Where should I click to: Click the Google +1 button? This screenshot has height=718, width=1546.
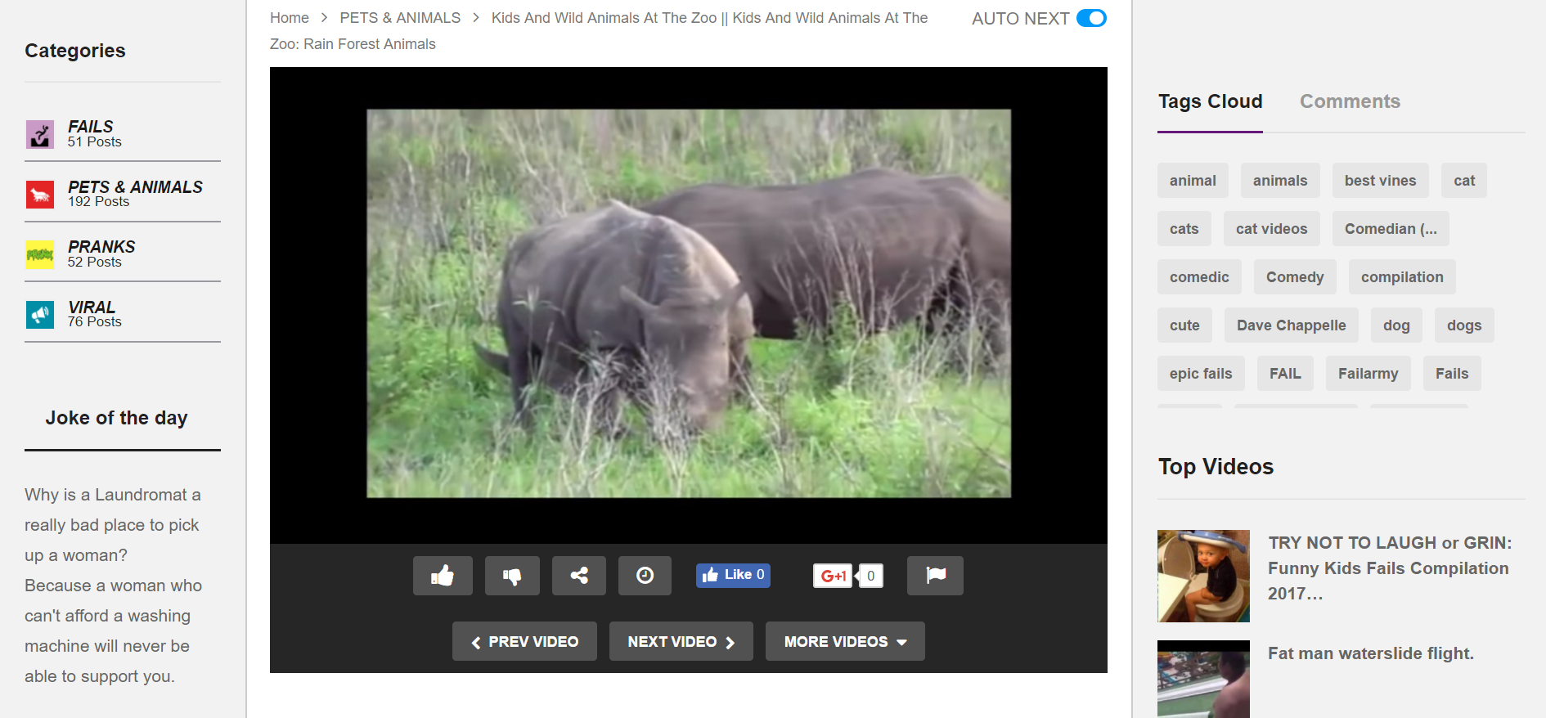[833, 576]
